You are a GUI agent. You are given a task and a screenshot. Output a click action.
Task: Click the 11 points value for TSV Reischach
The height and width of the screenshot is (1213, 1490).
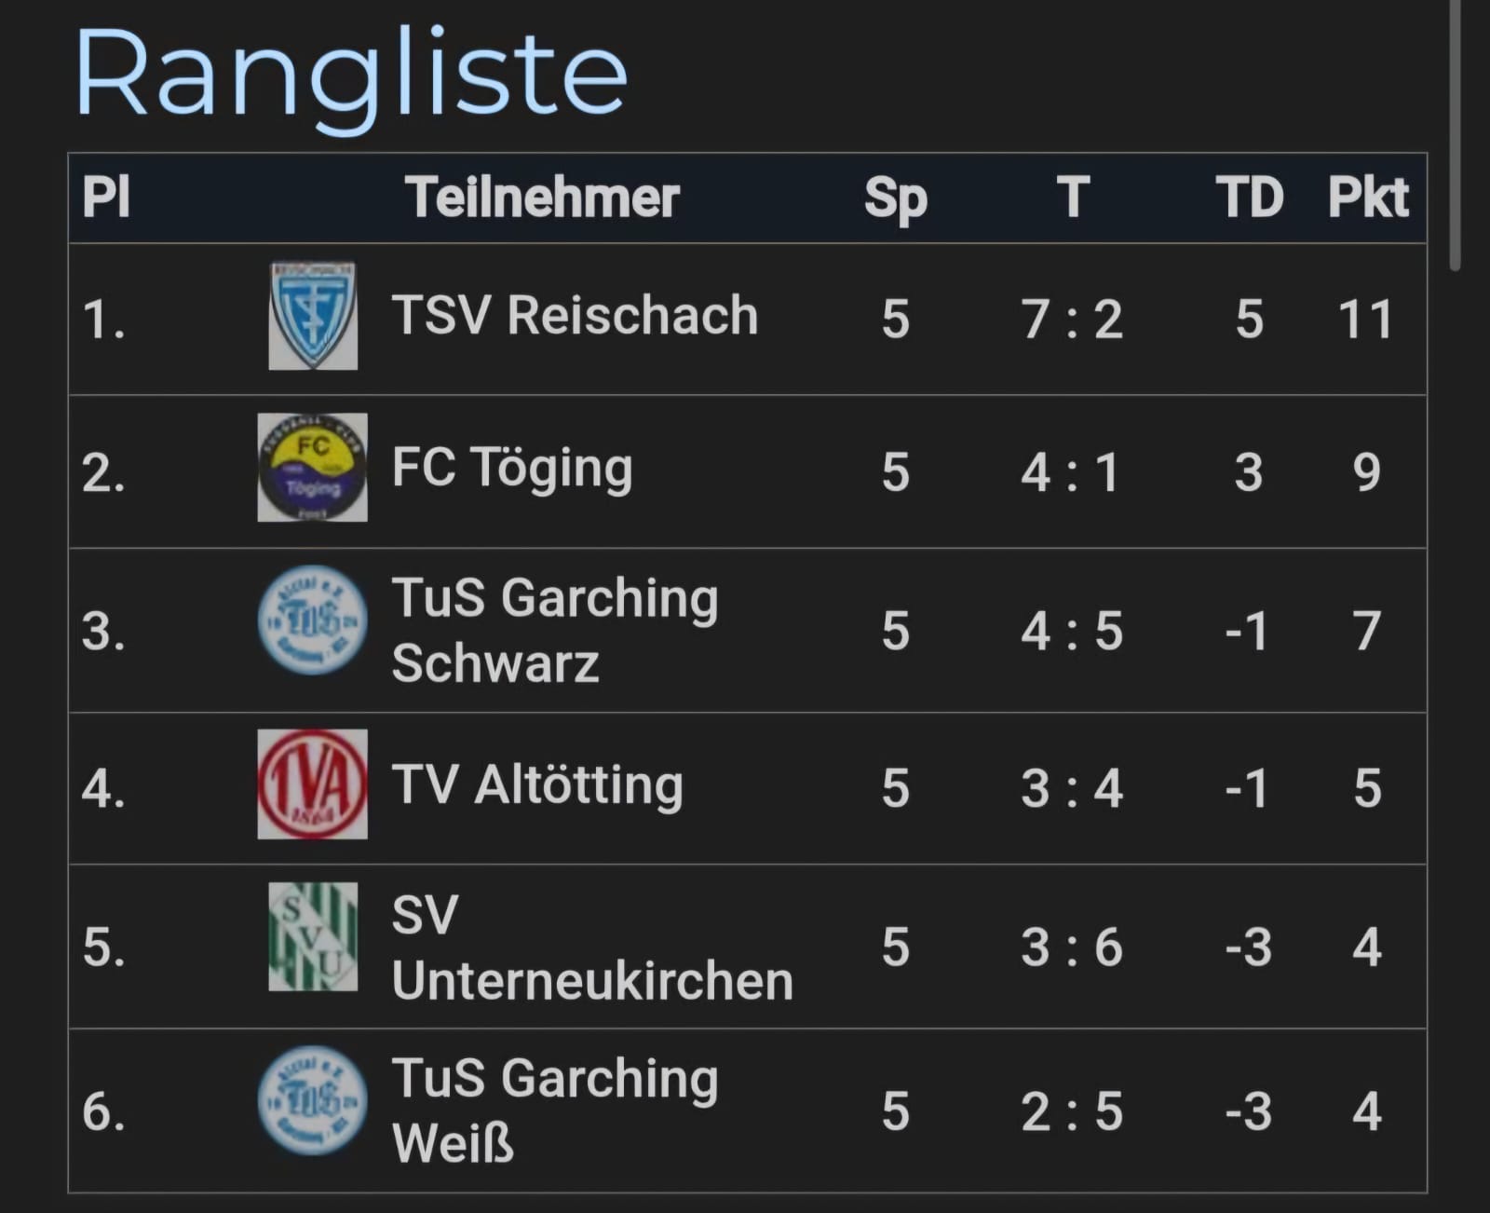click(x=1366, y=320)
